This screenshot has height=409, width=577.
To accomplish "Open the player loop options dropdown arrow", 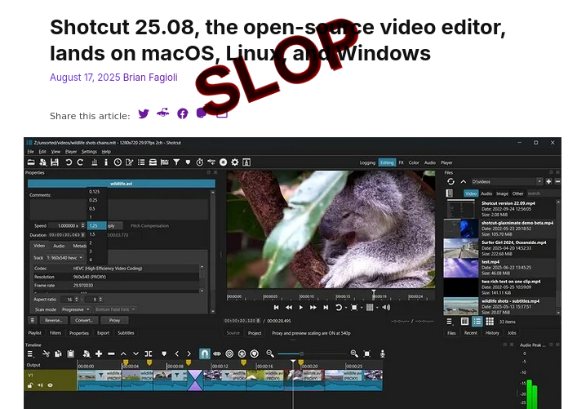I will (346, 308).
